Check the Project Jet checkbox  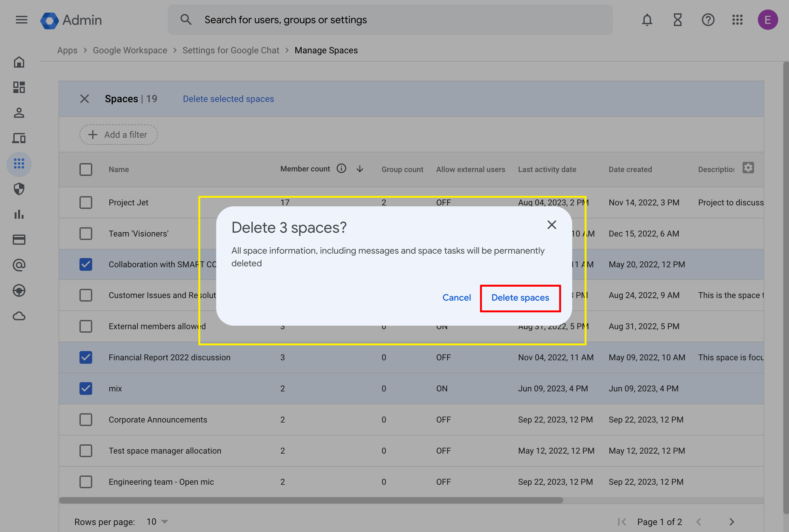(x=86, y=203)
